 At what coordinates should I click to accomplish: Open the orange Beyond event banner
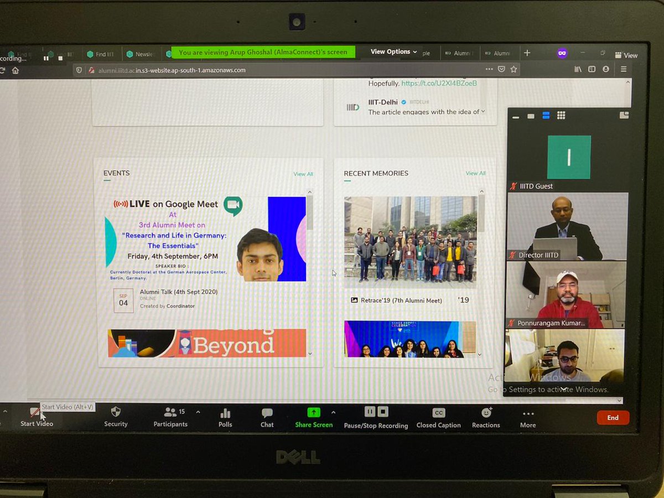(207, 343)
